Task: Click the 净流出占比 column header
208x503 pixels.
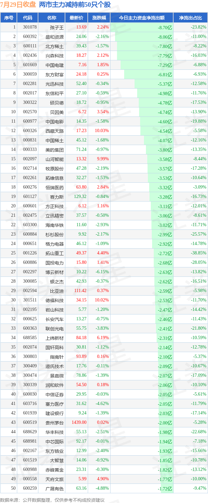Action: click(x=190, y=18)
